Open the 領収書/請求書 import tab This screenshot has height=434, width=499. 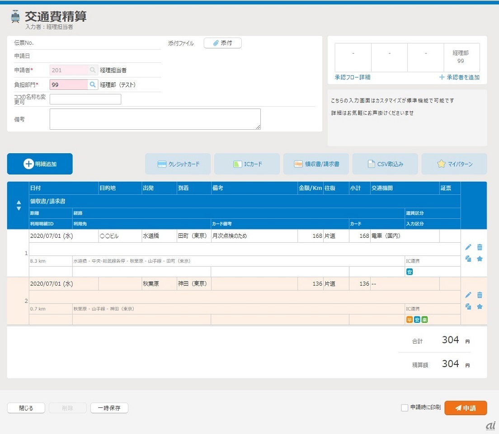tap(316, 164)
